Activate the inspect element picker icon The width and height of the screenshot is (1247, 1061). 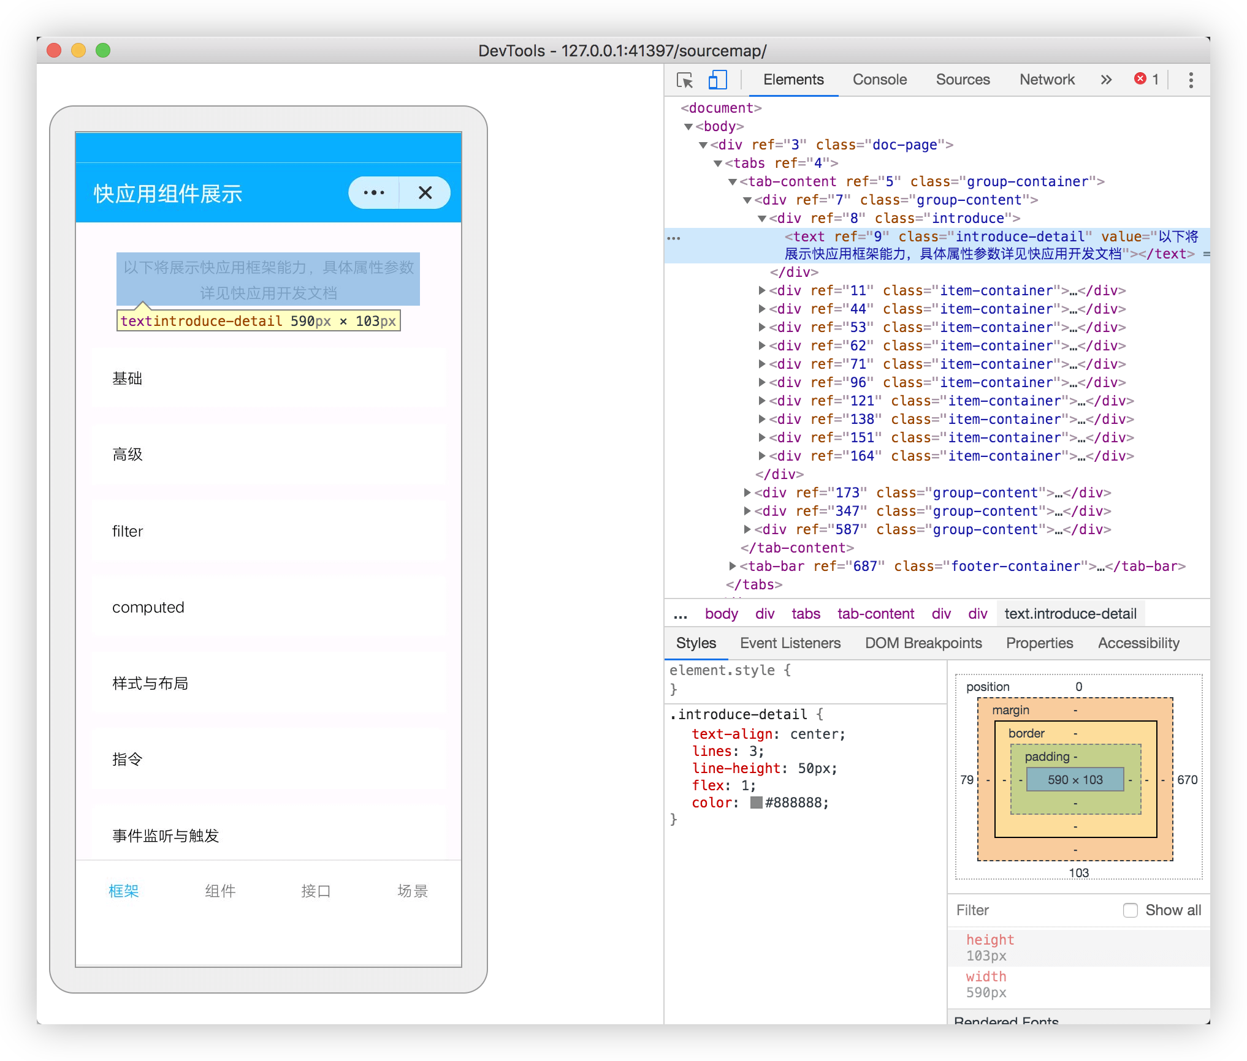click(685, 80)
